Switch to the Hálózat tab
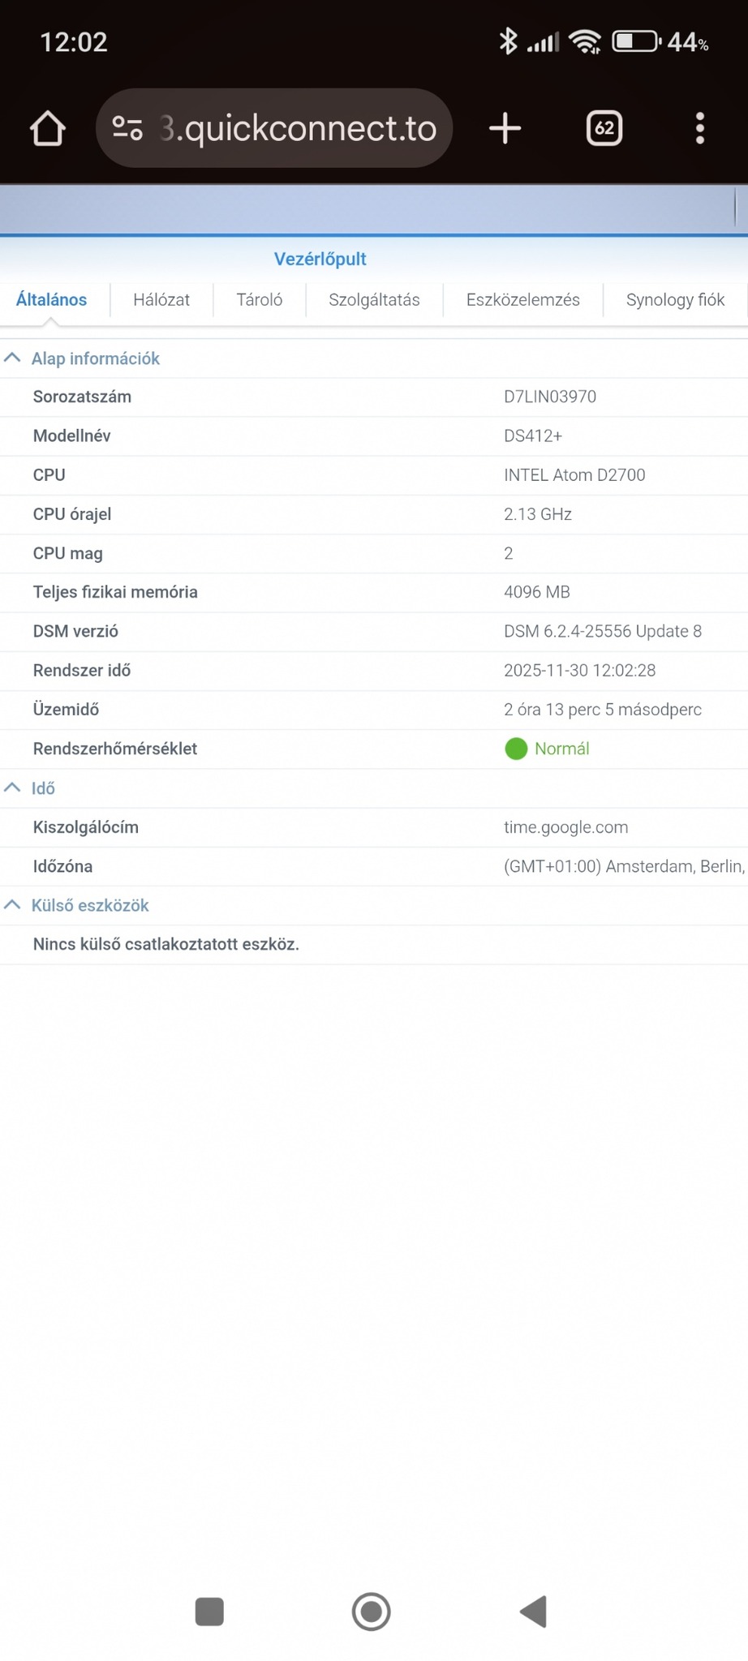The width and height of the screenshot is (748, 1661). [x=161, y=300]
